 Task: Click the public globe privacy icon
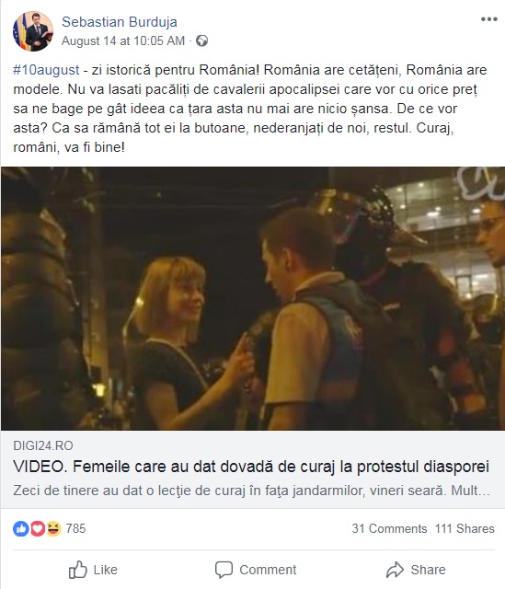pos(202,40)
